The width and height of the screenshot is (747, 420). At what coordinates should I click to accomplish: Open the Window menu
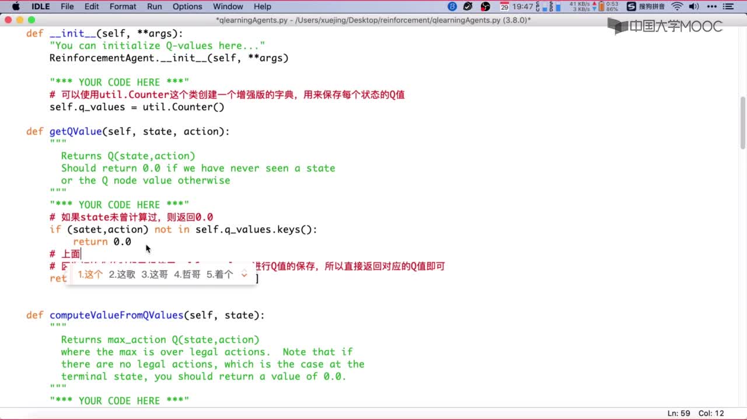(228, 6)
